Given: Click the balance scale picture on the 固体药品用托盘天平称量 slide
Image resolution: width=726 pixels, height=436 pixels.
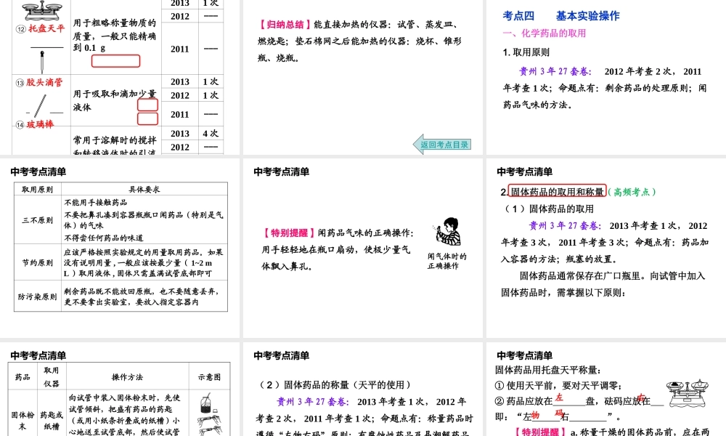Looking at the screenshot, I should point(688,393).
